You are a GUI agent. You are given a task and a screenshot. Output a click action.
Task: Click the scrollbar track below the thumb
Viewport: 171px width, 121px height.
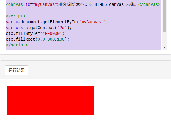pyautogui.click(x=164, y=39)
